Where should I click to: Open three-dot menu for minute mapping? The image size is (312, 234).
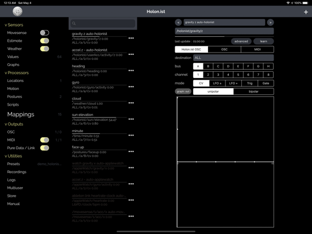131,135
